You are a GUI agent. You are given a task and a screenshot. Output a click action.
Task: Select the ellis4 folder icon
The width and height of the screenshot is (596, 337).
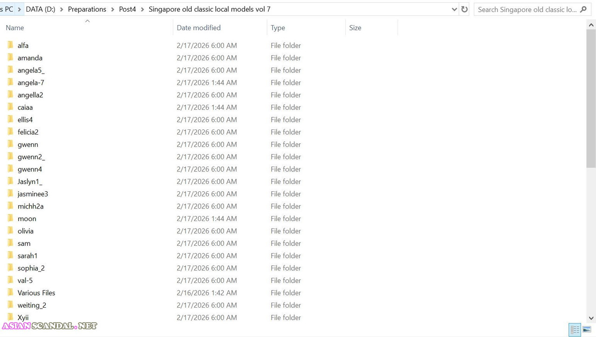(10, 120)
